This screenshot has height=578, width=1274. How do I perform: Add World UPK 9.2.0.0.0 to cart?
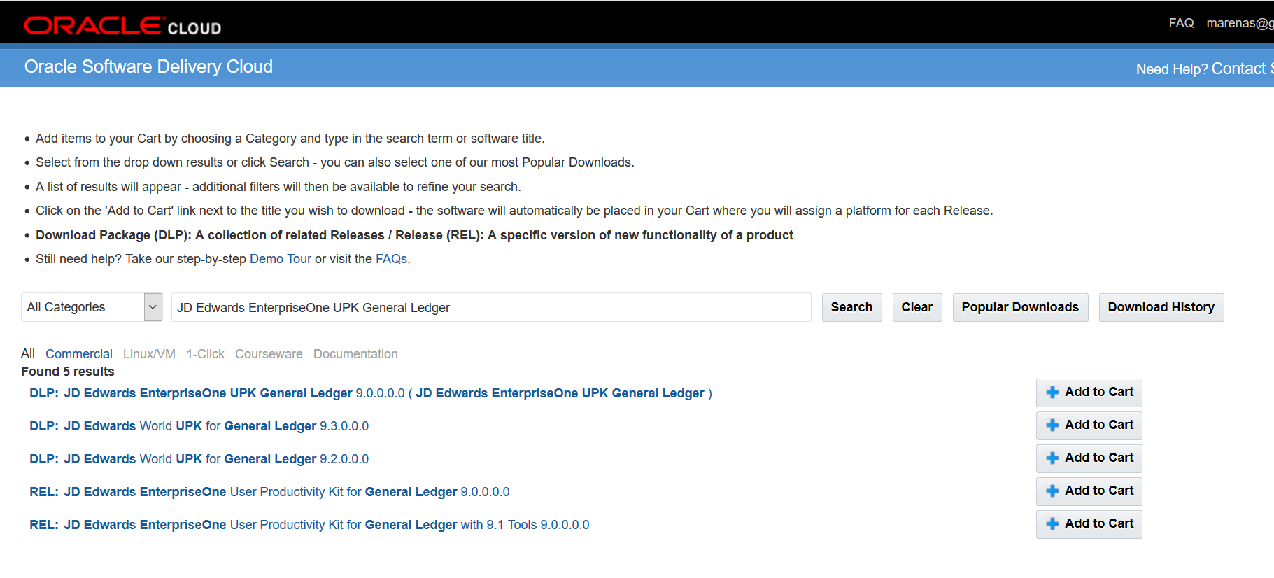pyautogui.click(x=1089, y=458)
